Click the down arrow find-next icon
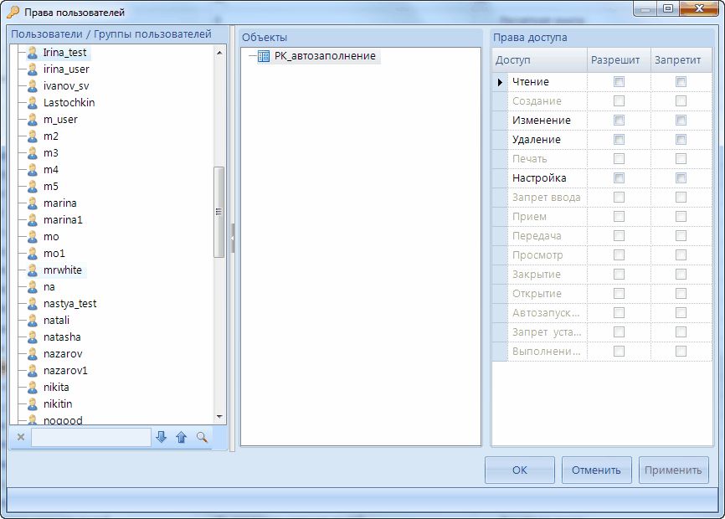 [x=162, y=437]
